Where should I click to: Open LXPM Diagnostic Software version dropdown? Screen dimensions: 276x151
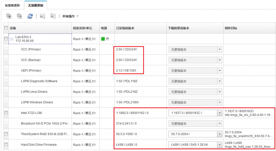[x=219, y=81]
